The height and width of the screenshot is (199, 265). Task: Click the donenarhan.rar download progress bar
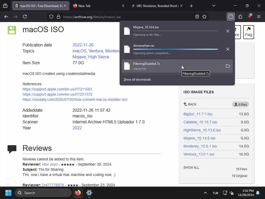click(175, 49)
